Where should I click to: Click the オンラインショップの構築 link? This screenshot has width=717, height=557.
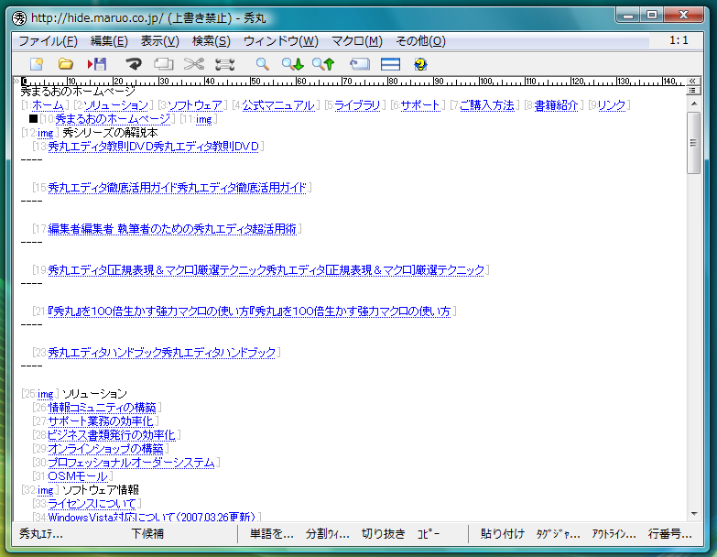[105, 448]
